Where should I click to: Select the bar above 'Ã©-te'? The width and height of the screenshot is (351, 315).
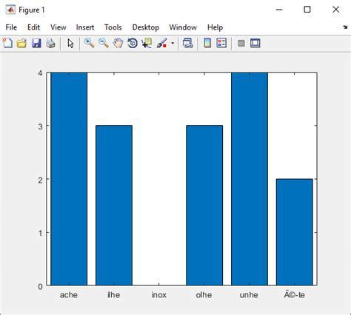point(295,232)
